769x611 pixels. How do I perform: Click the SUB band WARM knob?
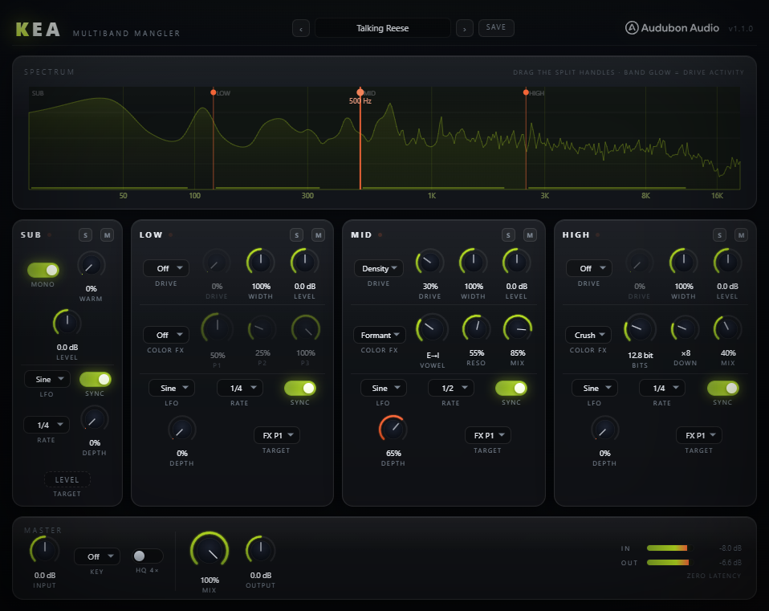click(92, 265)
